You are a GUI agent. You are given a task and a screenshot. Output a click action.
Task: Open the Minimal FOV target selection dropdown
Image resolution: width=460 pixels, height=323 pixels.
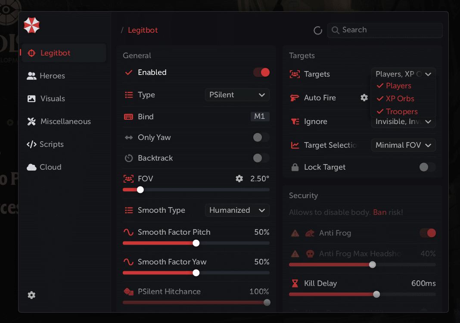(x=403, y=145)
